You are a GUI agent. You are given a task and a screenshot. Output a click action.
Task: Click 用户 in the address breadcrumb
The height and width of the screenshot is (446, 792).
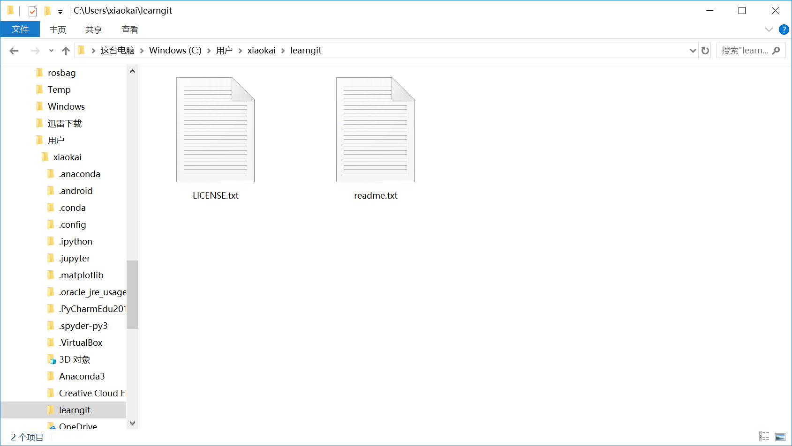pos(224,51)
